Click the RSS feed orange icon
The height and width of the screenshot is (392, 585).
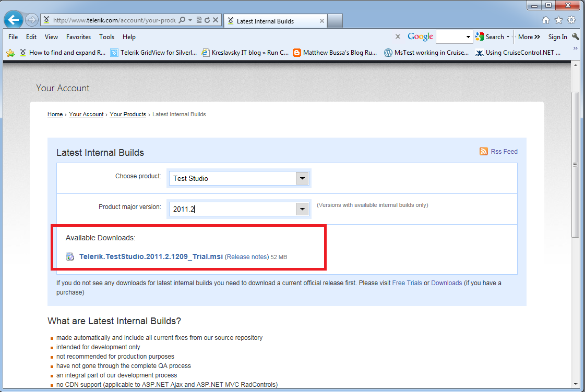pos(484,151)
